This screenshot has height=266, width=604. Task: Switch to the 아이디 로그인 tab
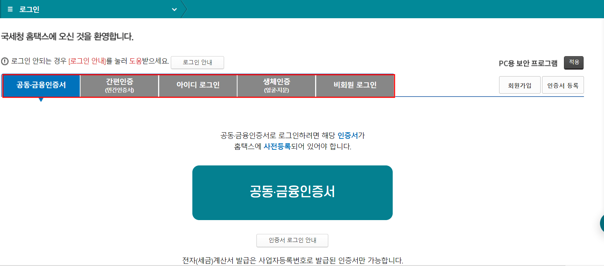(x=198, y=85)
